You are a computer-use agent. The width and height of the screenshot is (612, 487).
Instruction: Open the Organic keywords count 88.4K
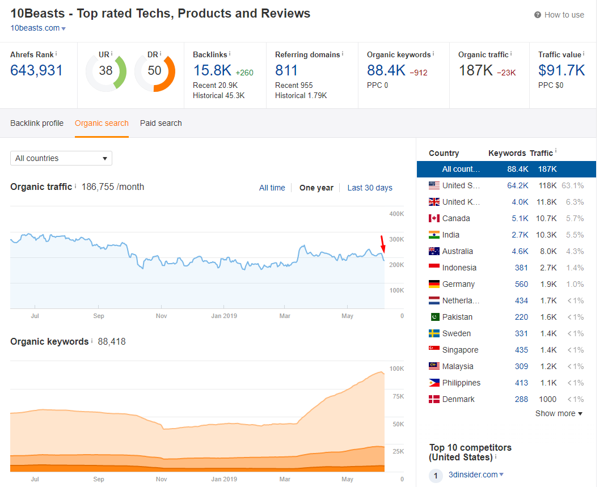386,70
